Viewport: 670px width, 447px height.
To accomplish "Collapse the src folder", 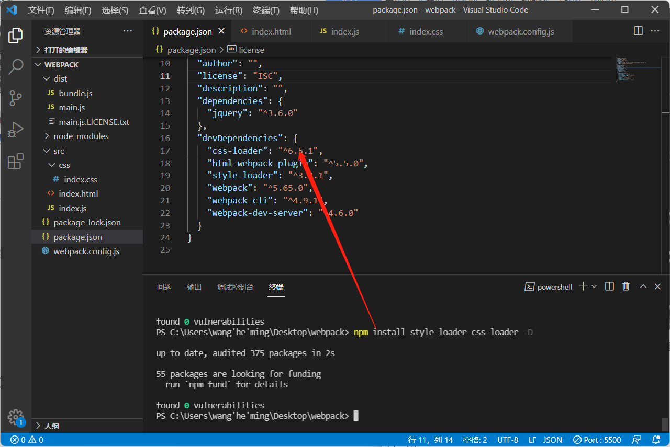I will pos(87,151).
